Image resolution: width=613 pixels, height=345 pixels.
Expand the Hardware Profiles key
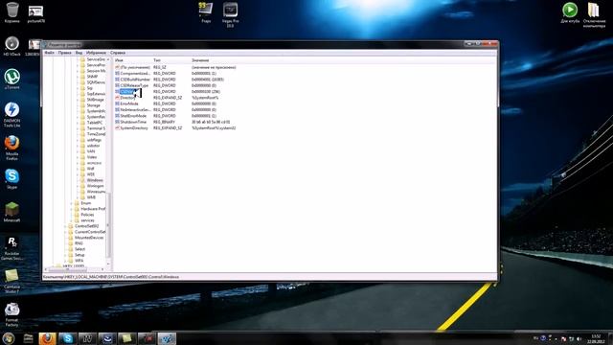point(72,209)
